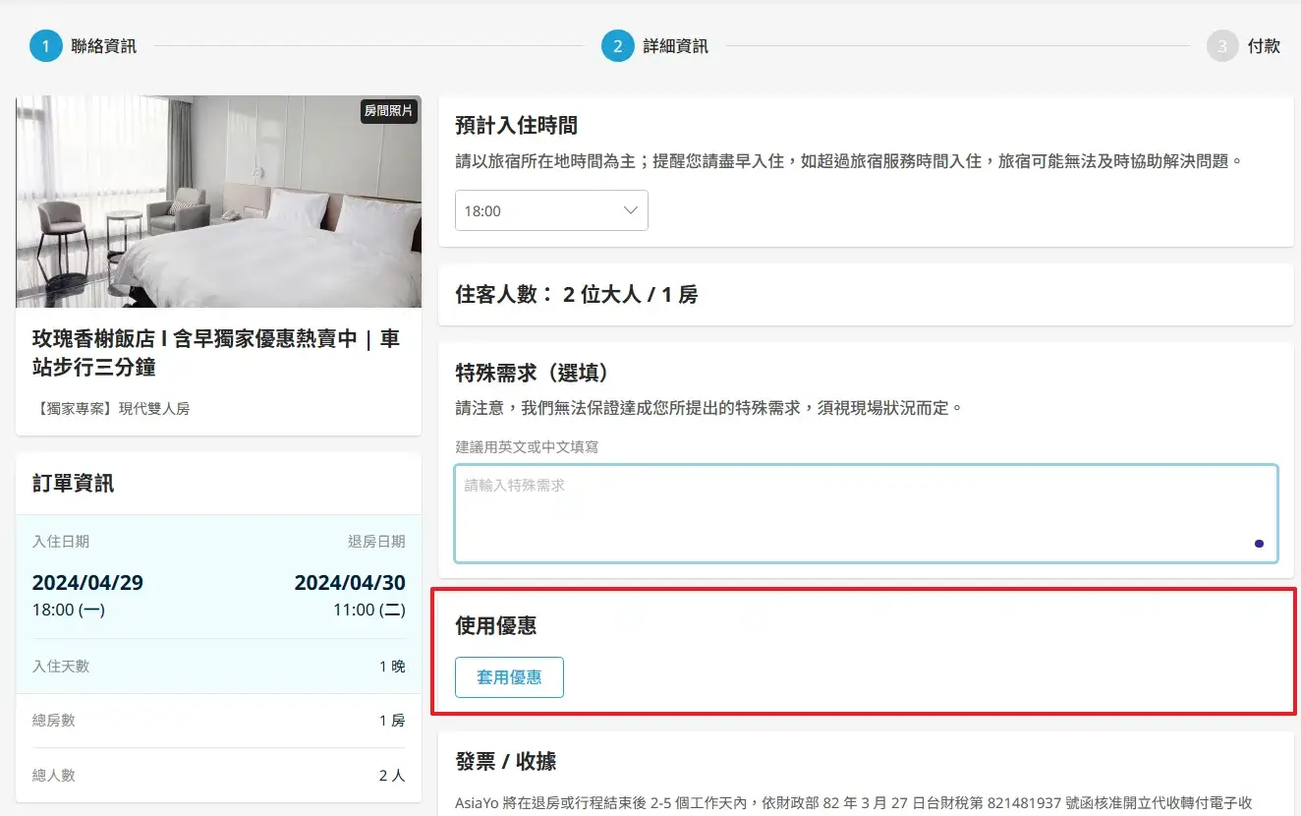Open the 18:00 check-in time dropdown
Viewport: 1301px width, 816px height.
[x=550, y=210]
